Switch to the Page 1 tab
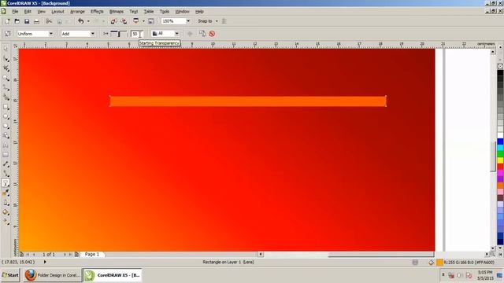Viewport: 504px width, 283px height. click(x=91, y=254)
